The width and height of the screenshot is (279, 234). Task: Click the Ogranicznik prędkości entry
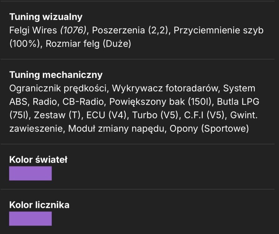point(58,89)
